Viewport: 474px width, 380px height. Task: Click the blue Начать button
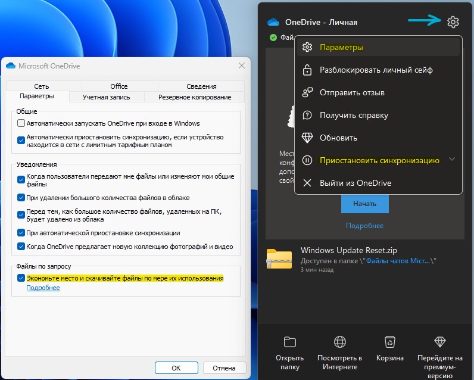click(365, 204)
